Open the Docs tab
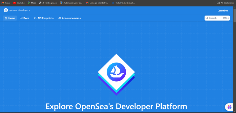This screenshot has width=236, height=113. pyautogui.click(x=24, y=18)
